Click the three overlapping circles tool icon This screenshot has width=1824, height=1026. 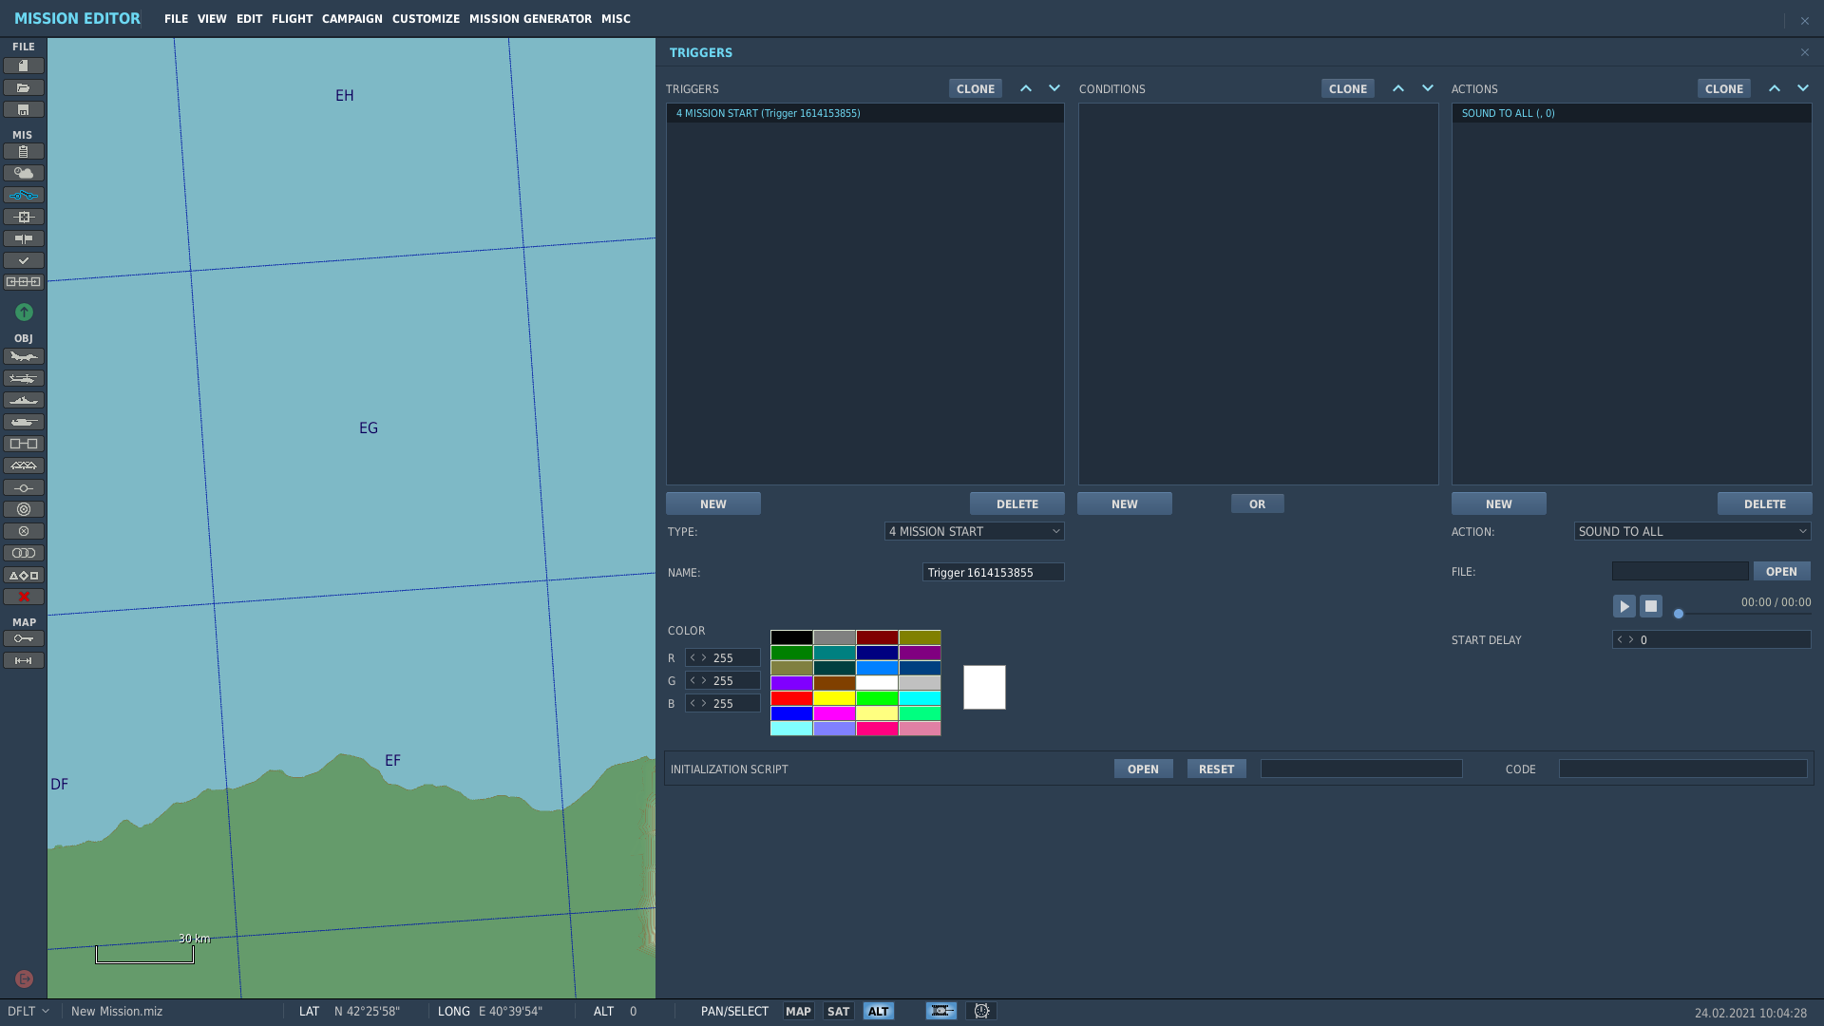(24, 553)
